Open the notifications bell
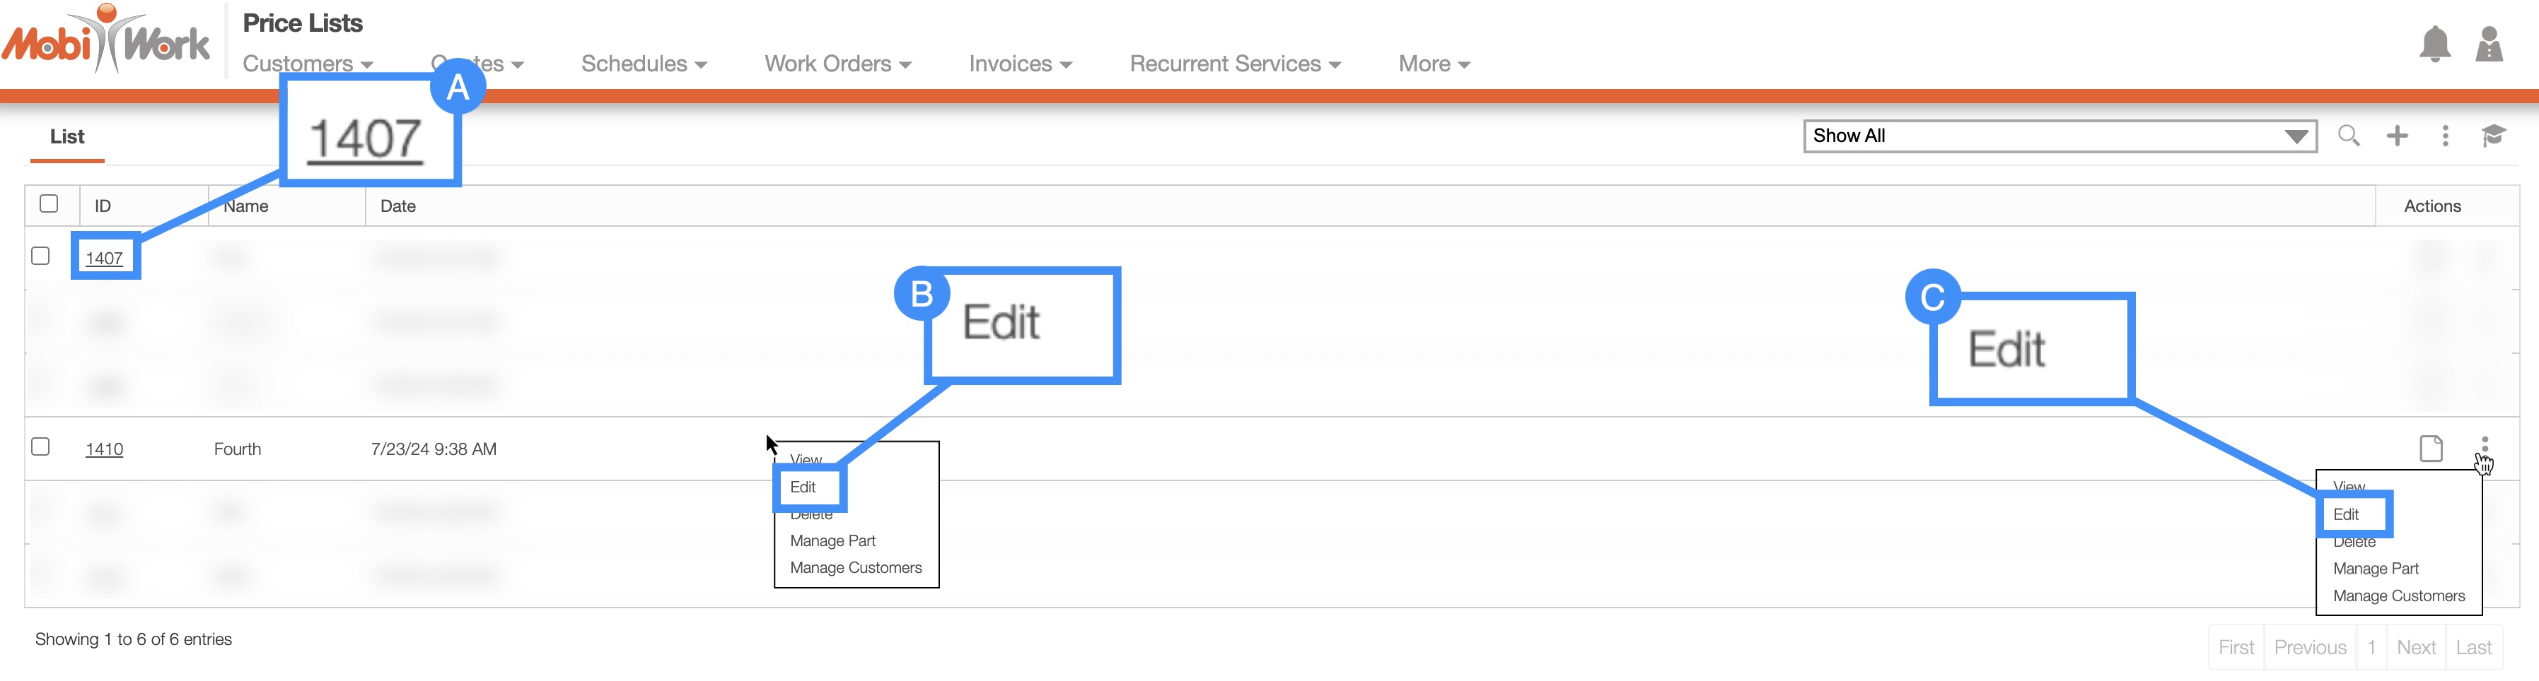This screenshot has height=681, width=2539. 2434,45
